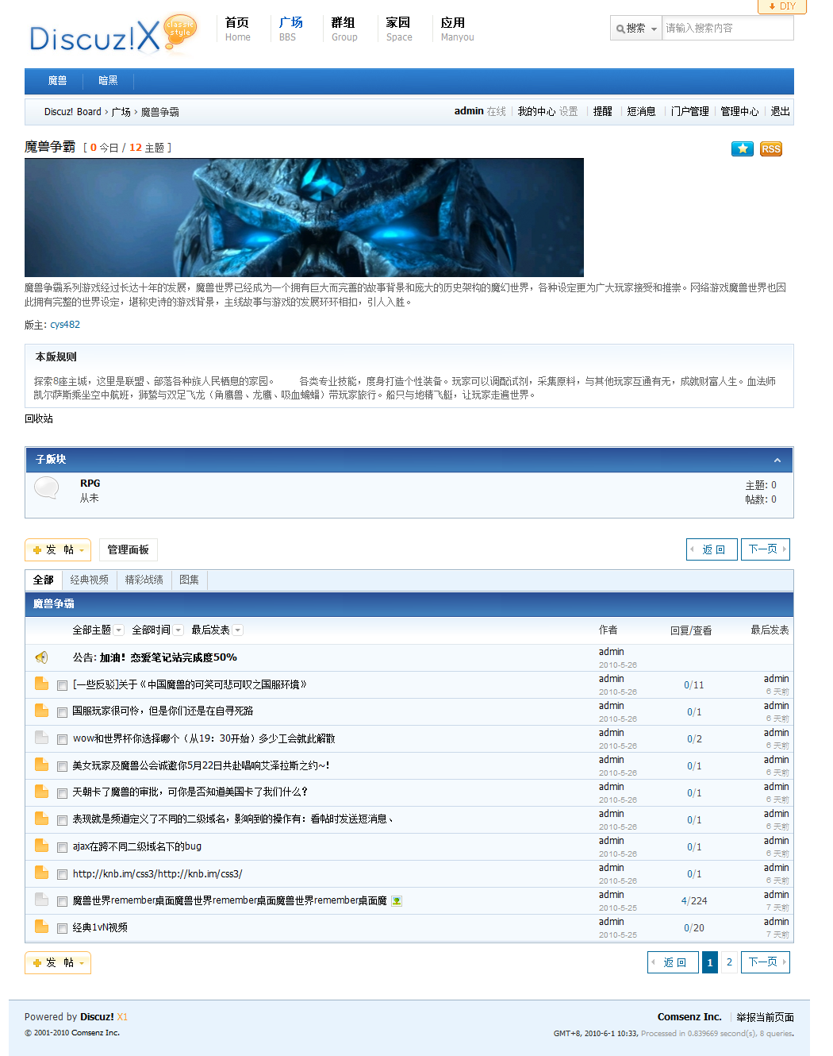Click the announcement megaphone icon

click(x=42, y=657)
